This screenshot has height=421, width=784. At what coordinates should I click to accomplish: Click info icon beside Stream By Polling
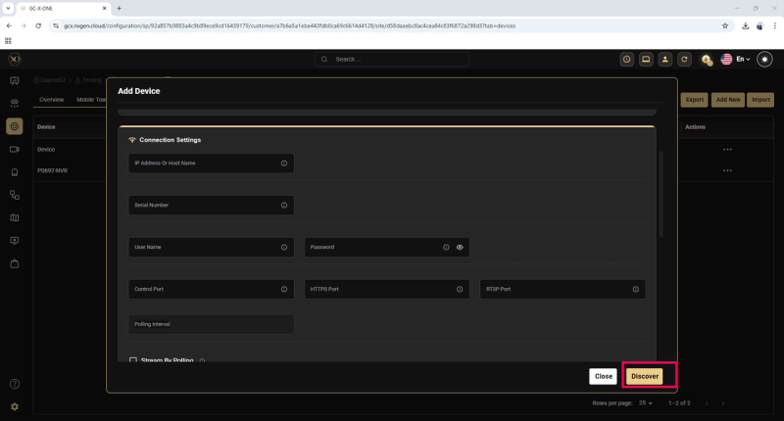tap(202, 360)
